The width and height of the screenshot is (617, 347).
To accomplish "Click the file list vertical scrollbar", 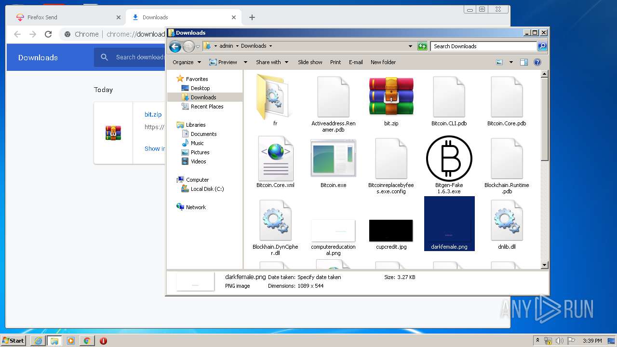I will click(545, 169).
